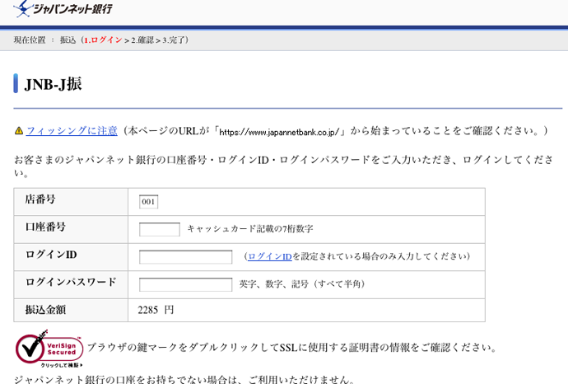Click the 店番号 field containing 001

pyautogui.click(x=148, y=202)
